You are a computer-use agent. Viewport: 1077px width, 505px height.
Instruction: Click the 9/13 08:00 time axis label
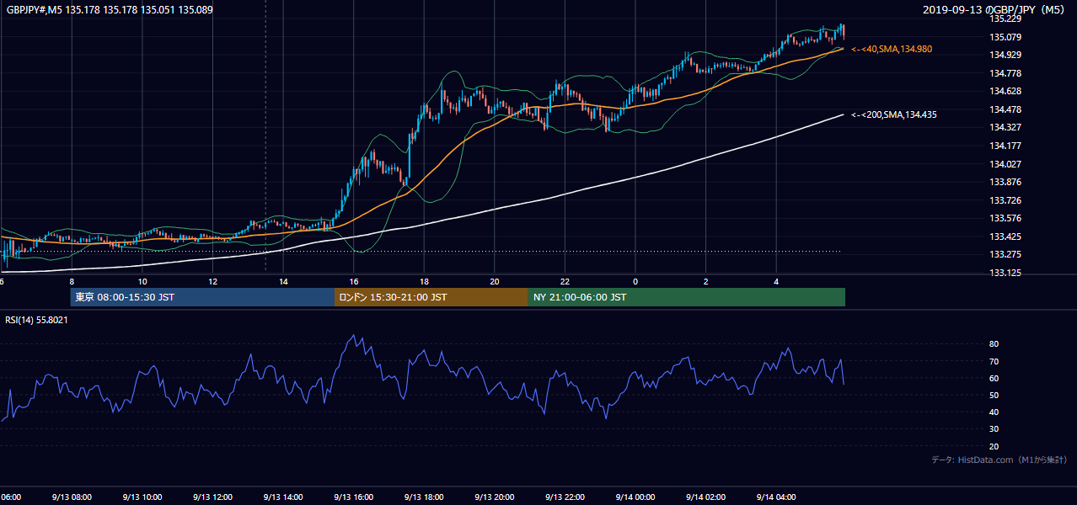pos(71,497)
